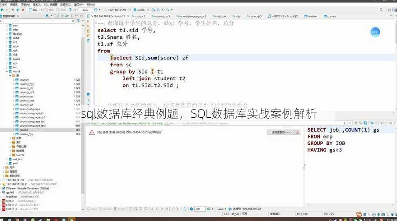Click the red rollback icon in main toolbar

23,10
